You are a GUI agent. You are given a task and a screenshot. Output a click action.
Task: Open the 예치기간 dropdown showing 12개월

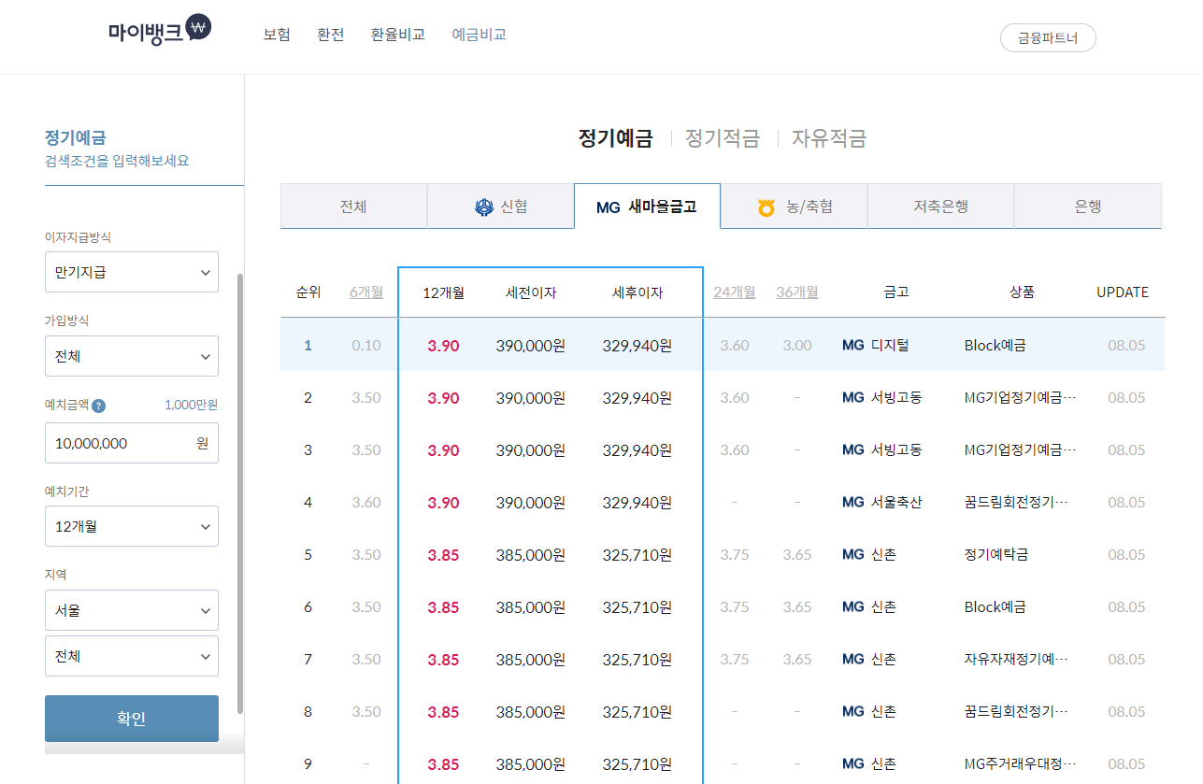(132, 526)
